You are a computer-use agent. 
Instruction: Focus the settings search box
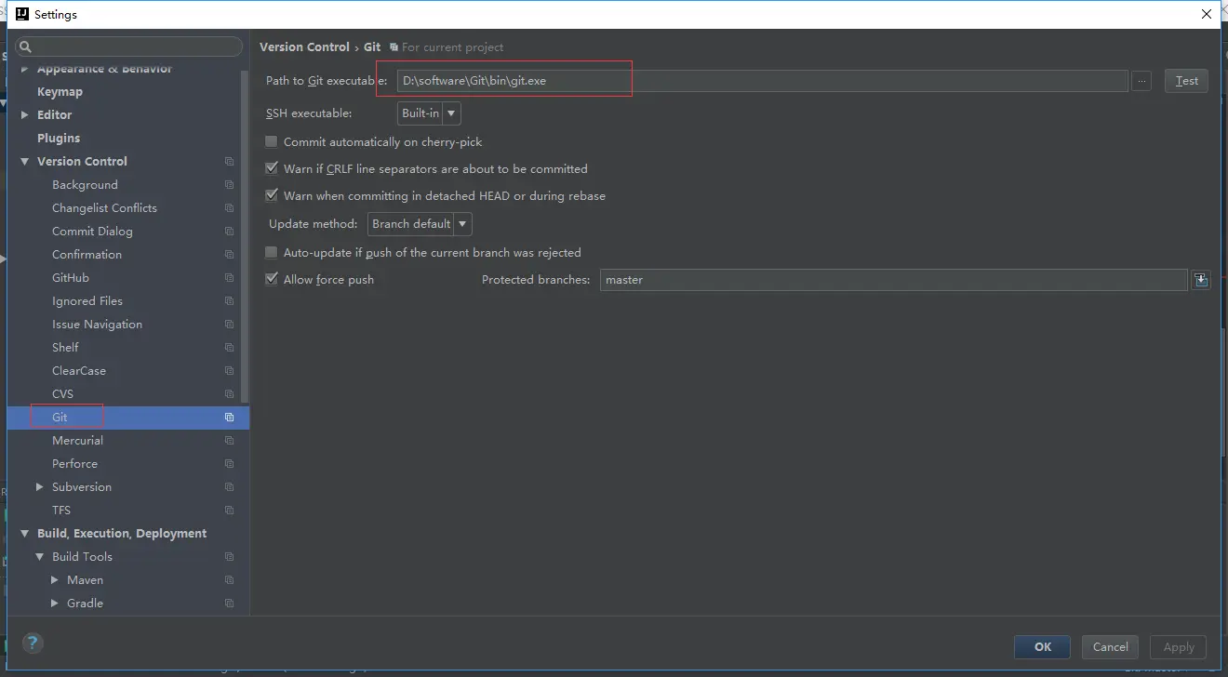pyautogui.click(x=128, y=46)
